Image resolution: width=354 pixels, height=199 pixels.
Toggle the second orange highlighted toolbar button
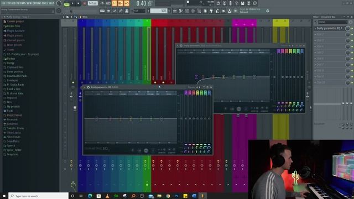[121, 3]
